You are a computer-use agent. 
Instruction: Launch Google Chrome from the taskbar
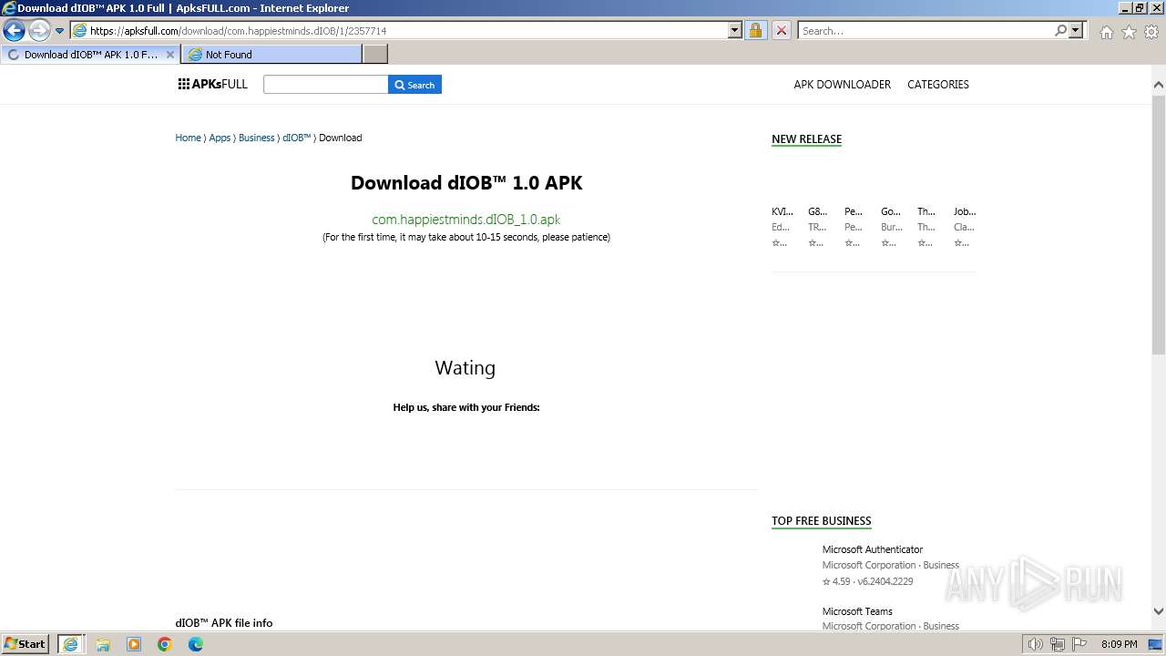pyautogui.click(x=165, y=644)
